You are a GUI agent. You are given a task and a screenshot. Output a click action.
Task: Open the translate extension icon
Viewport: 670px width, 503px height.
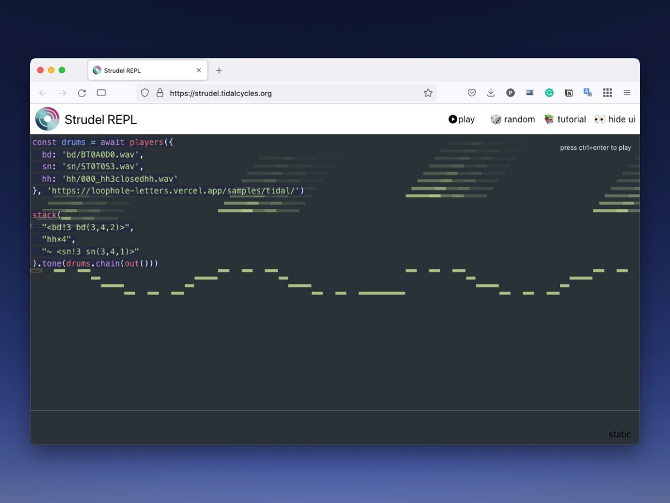tap(588, 93)
